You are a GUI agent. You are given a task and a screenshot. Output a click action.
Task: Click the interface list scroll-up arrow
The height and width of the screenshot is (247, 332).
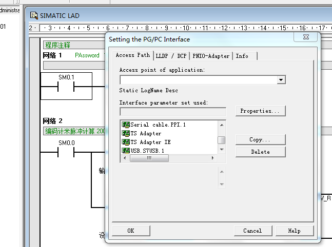[x=222, y=125]
